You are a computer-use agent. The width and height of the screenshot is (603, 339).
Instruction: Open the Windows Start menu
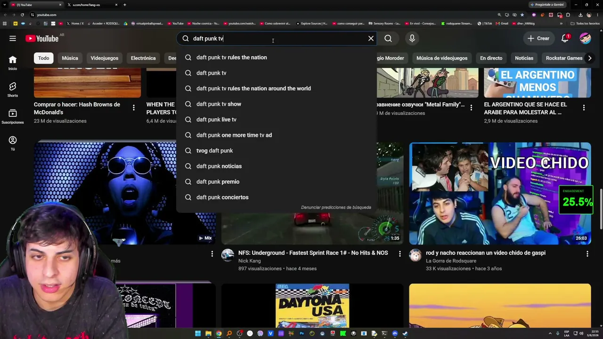coord(198,334)
